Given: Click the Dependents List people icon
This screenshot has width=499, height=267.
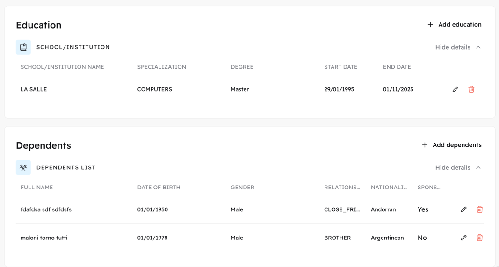Looking at the screenshot, I should (x=23, y=167).
